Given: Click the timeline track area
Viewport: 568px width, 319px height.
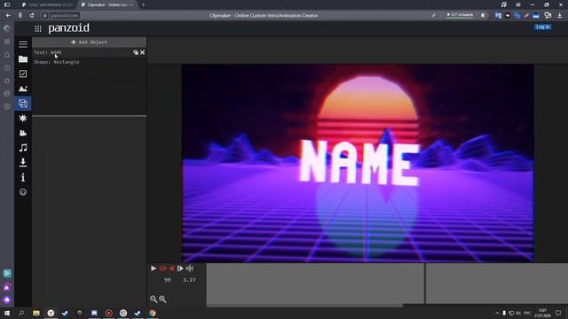Looking at the screenshot, I should (x=387, y=284).
